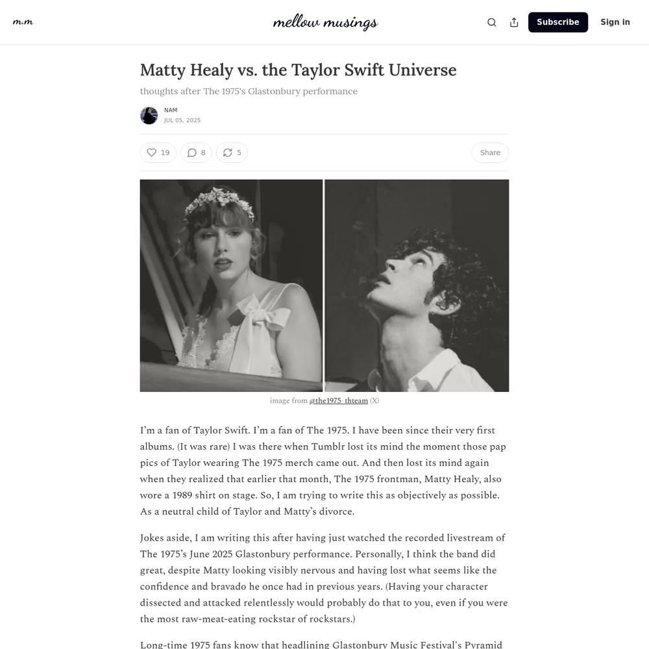The width and height of the screenshot is (649, 649).
Task: Open the right Matty Healy photo
Action: pyautogui.click(x=417, y=286)
